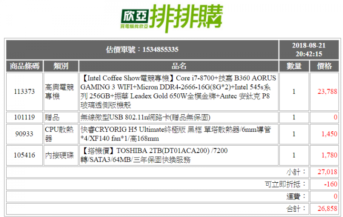Click the 合計 label
The image size is (343, 217).
(296, 209)
